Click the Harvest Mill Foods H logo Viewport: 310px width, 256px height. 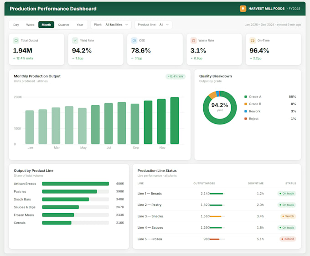click(x=243, y=9)
